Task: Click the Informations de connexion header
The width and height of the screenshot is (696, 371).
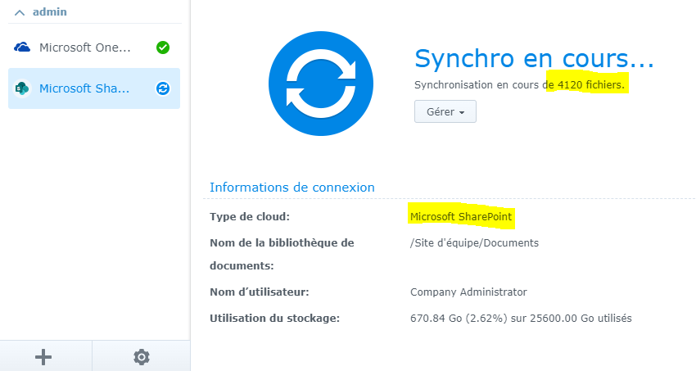Action: coord(292,188)
